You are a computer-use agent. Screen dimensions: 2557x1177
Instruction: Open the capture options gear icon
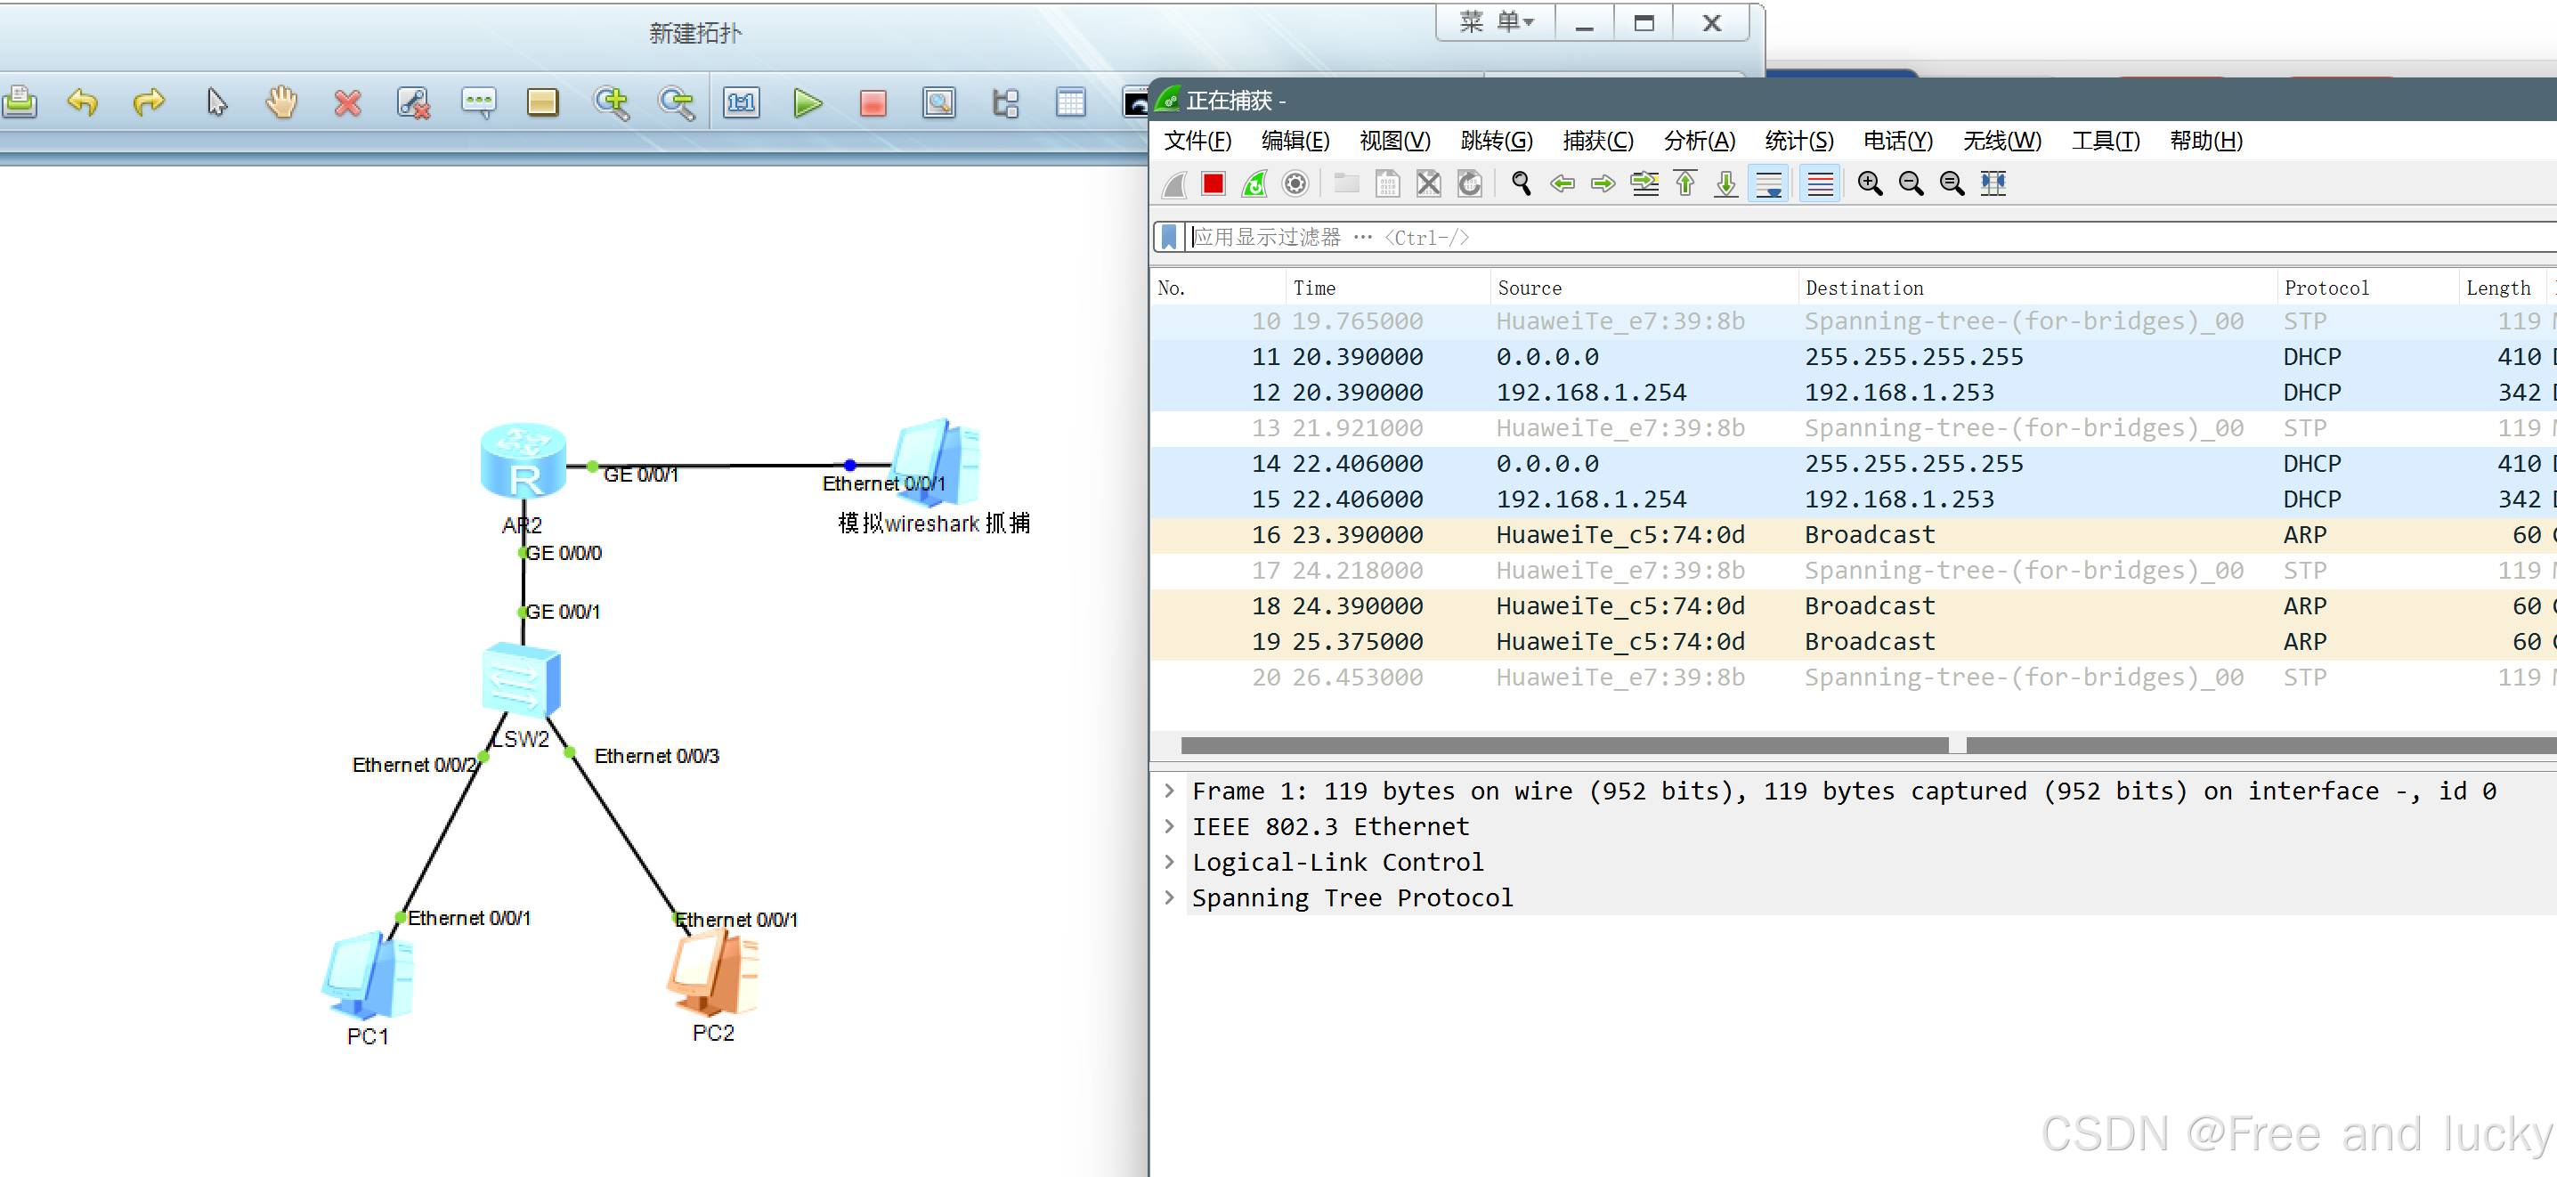(x=1295, y=183)
